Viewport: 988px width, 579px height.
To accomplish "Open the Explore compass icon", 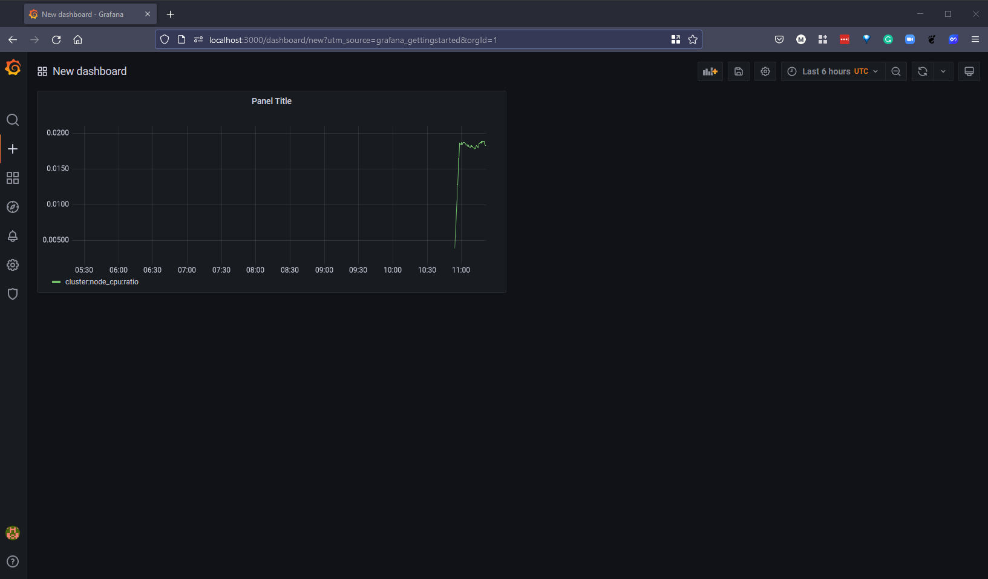I will point(13,207).
